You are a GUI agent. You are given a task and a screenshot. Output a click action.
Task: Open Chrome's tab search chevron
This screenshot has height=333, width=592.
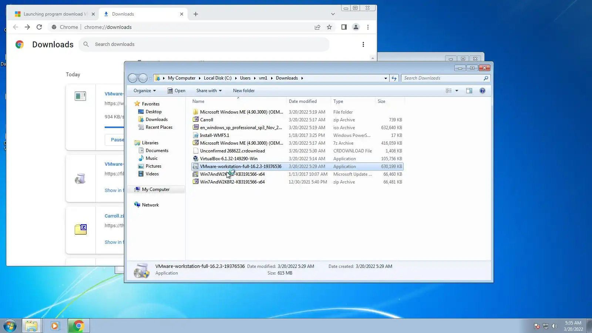click(333, 14)
